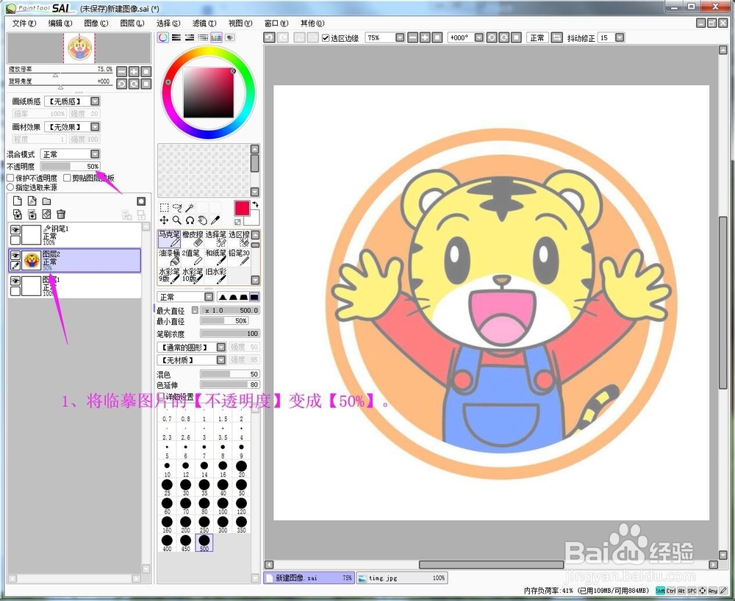The width and height of the screenshot is (735, 601).
Task: Zoom in using navigator plus button
Action: tap(134, 72)
